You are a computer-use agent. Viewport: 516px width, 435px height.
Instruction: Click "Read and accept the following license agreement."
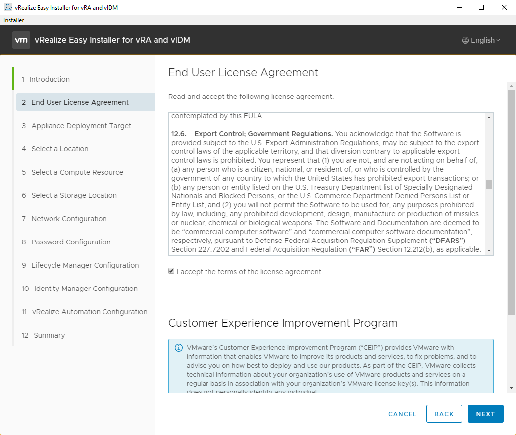tap(251, 97)
